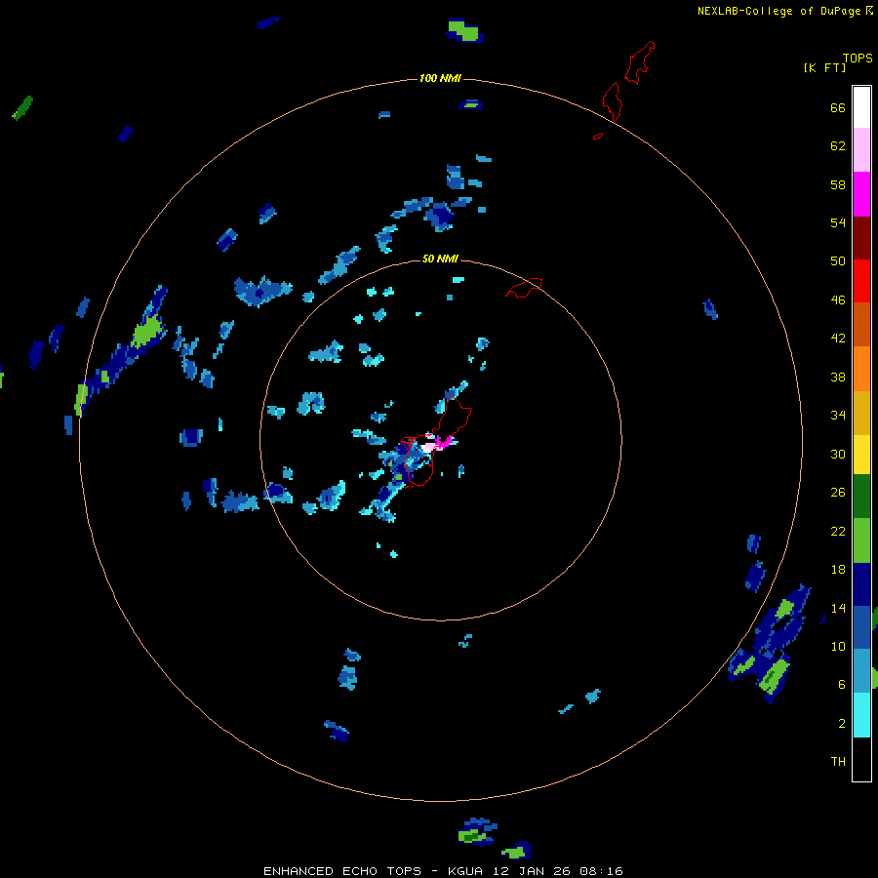Click the magenta echo cell near radar center

click(x=446, y=442)
